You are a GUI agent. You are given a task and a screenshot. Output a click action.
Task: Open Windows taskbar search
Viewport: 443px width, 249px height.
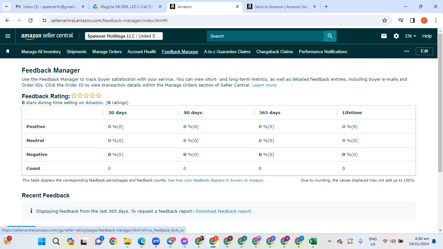coord(56,241)
